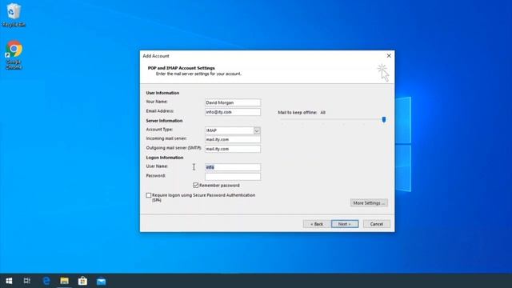Focus the Password field

pos(233,177)
